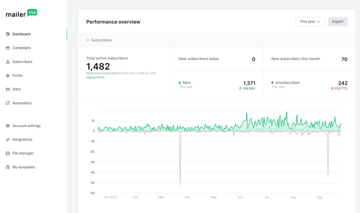Click the Forms stacked-layers icon
The height and width of the screenshot is (213, 360).
click(8, 76)
